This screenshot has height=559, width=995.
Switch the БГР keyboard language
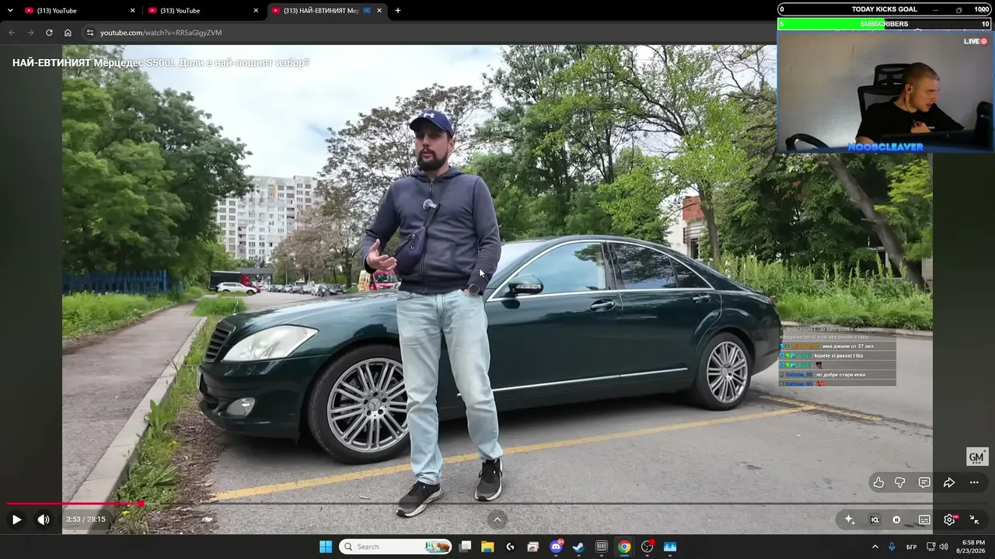click(x=912, y=547)
